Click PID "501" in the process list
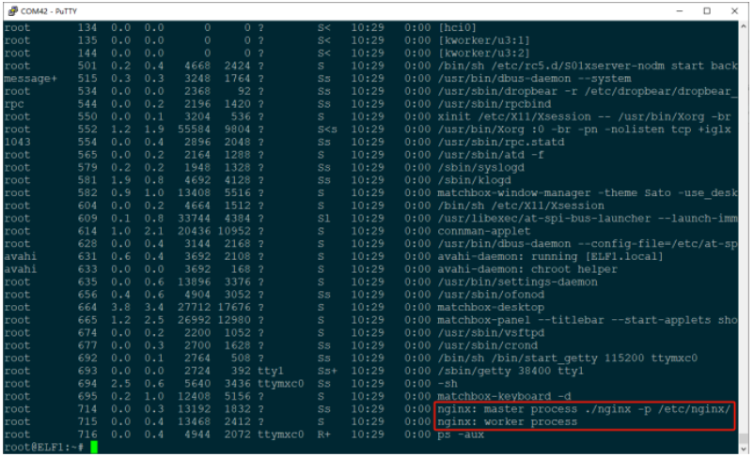The height and width of the screenshot is (457, 754). (87, 66)
